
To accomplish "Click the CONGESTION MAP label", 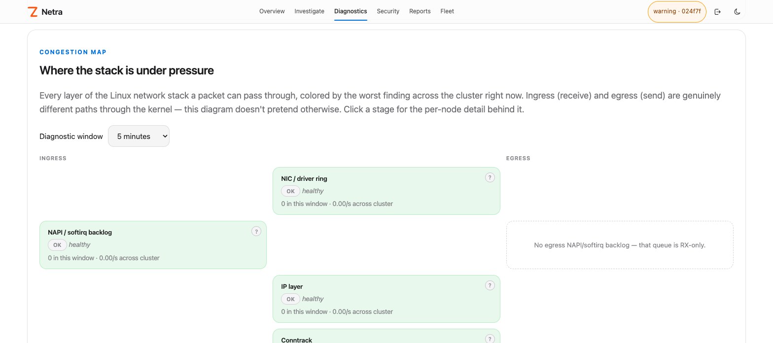I will tap(73, 52).
